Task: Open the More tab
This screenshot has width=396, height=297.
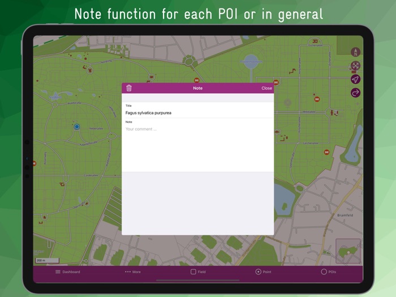Action: tap(133, 272)
